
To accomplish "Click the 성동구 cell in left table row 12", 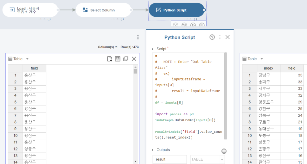I will [34, 149].
